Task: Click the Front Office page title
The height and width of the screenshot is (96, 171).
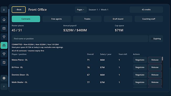Action: pos(38,10)
